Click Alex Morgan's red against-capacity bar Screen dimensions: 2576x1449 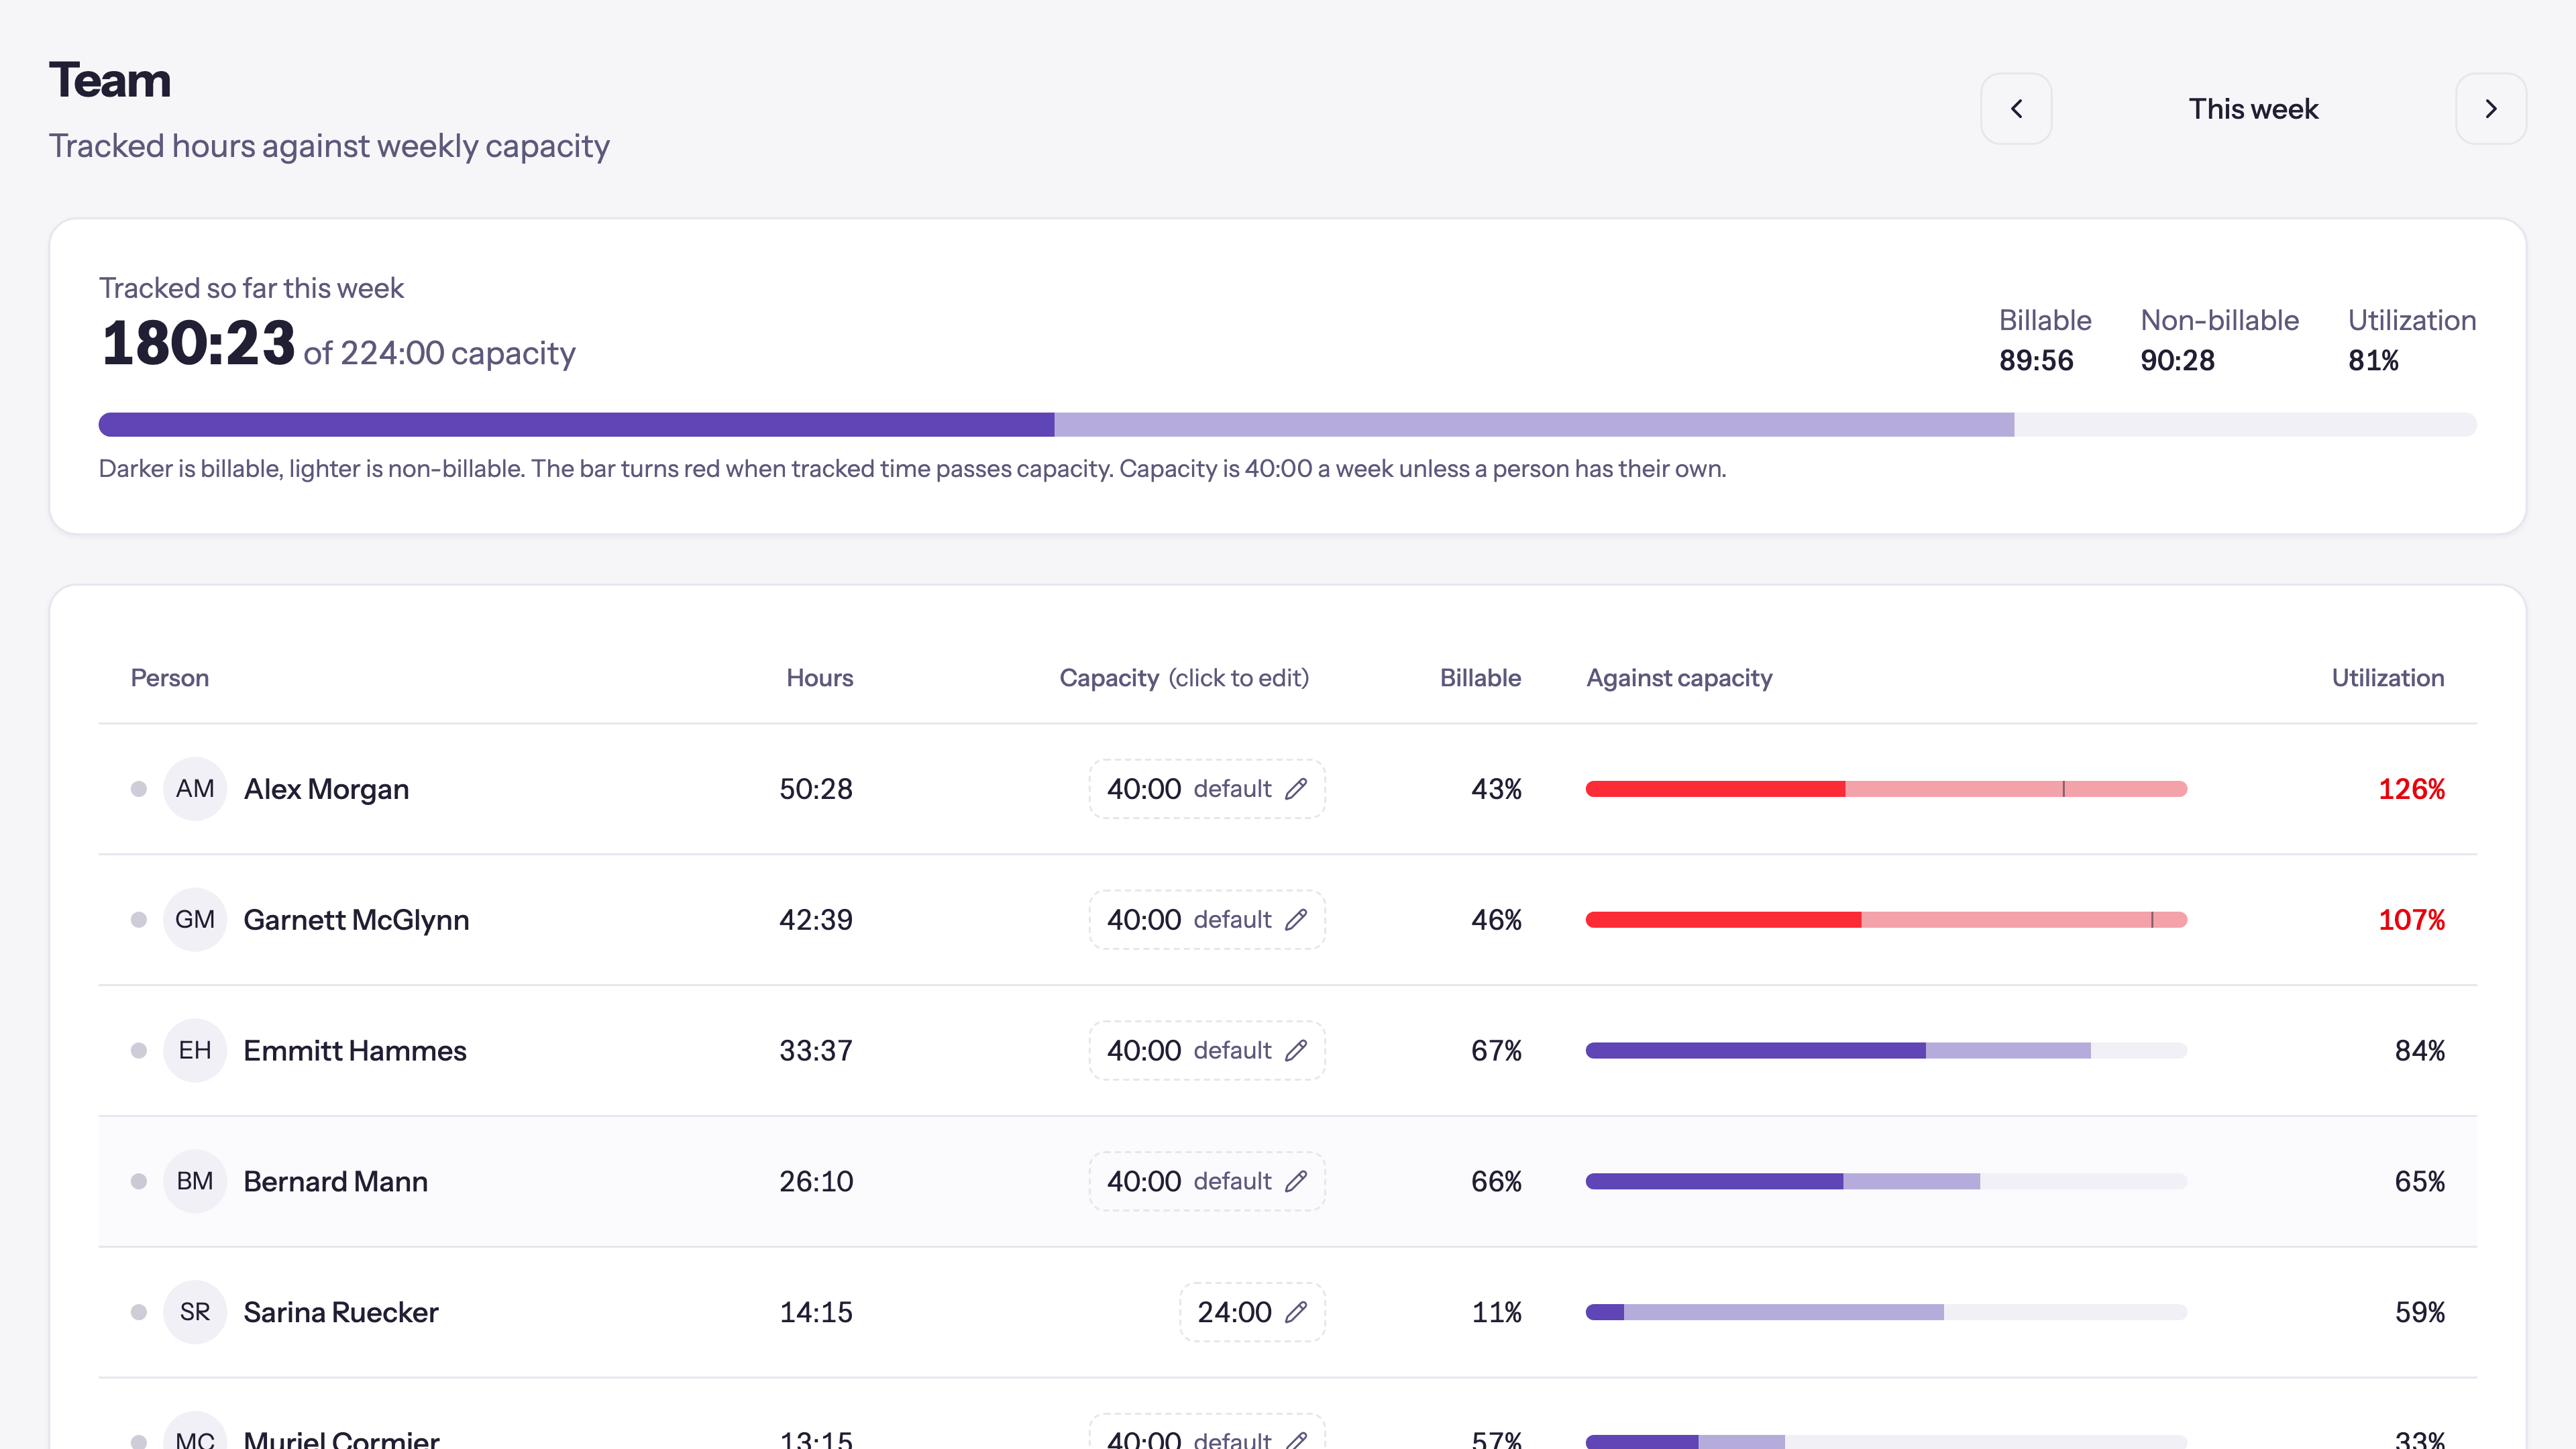pyautogui.click(x=1886, y=789)
